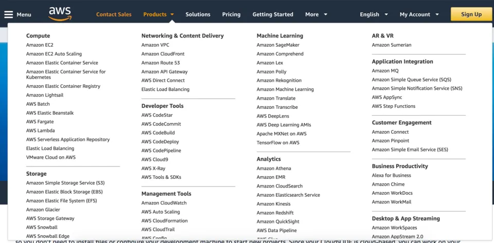Open the Getting Started menu item
The width and height of the screenshot is (494, 243).
click(x=273, y=14)
